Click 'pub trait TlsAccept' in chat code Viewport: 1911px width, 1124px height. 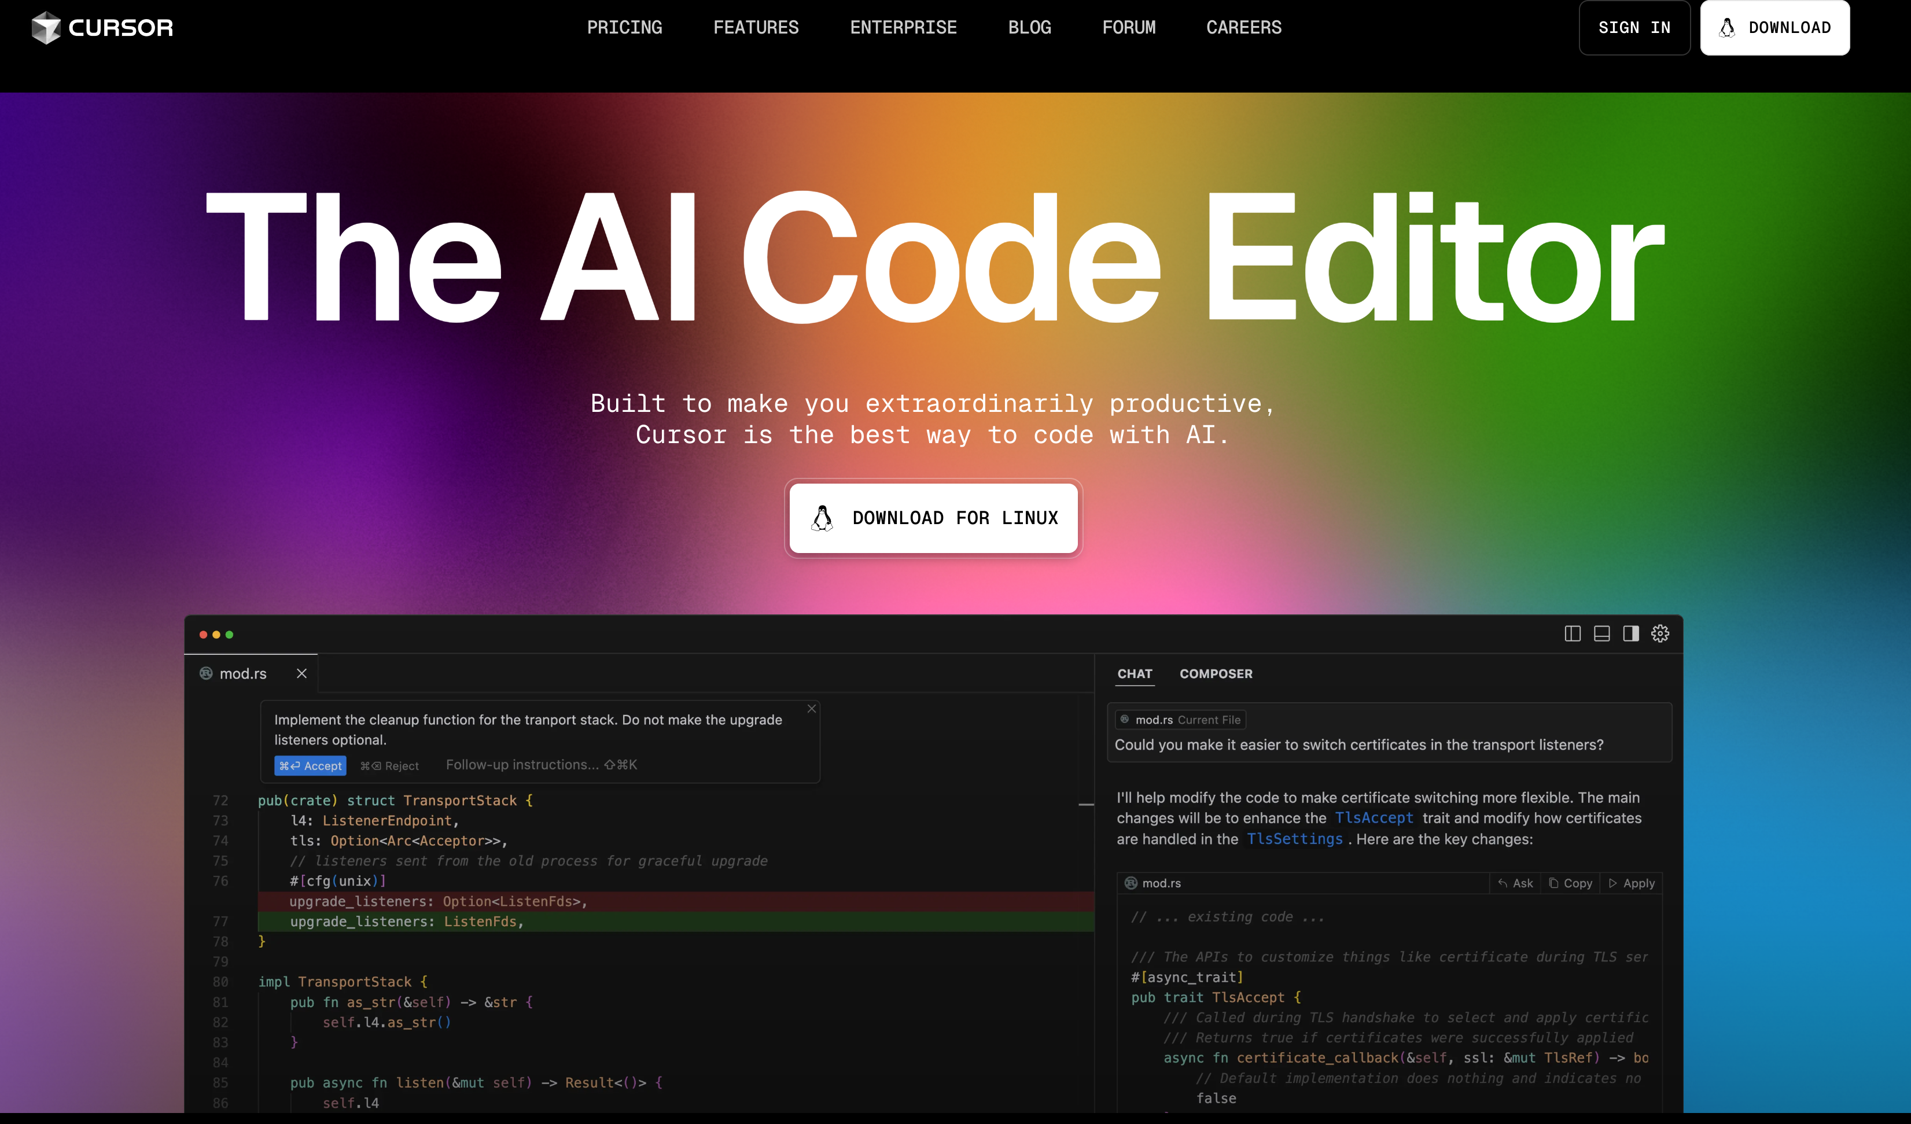coord(1216,998)
